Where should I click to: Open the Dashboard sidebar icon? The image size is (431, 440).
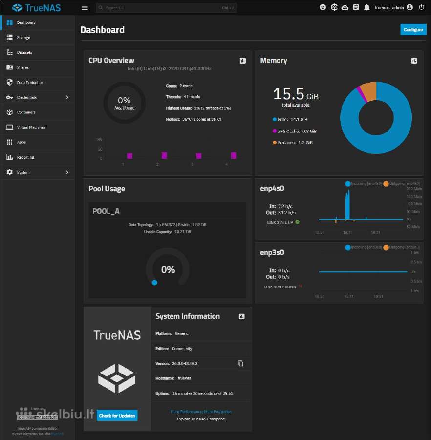click(x=10, y=22)
